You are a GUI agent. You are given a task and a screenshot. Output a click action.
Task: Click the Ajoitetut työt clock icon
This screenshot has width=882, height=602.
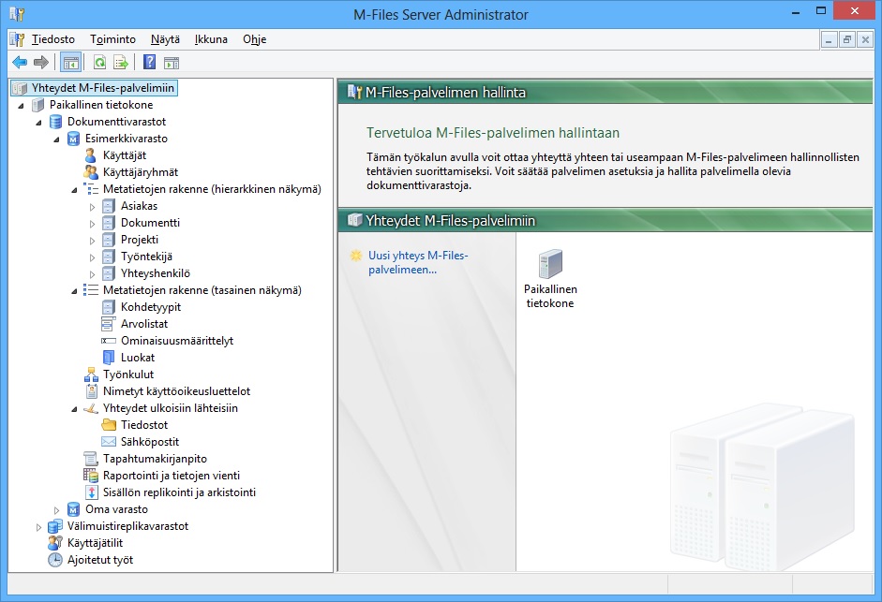(x=55, y=560)
